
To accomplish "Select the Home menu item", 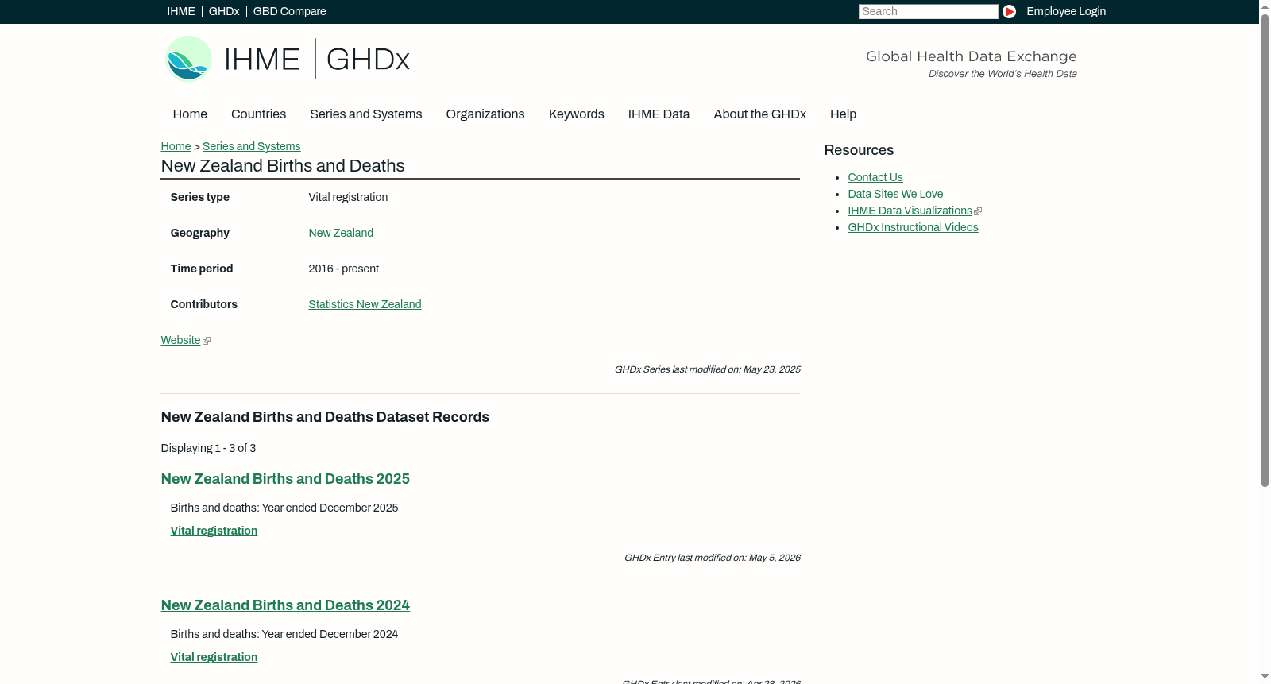I will (x=190, y=114).
